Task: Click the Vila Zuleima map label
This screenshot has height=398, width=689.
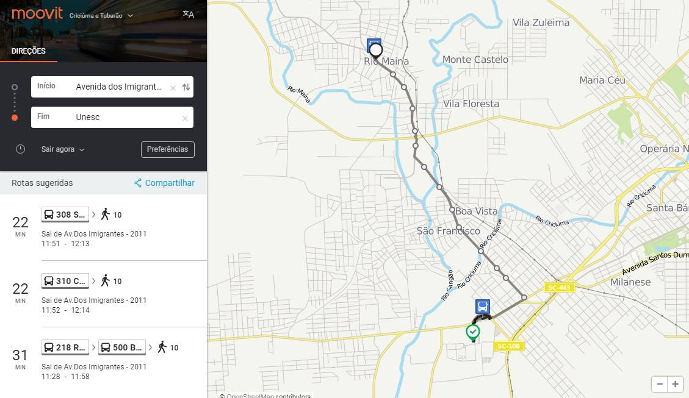Action: (x=541, y=23)
